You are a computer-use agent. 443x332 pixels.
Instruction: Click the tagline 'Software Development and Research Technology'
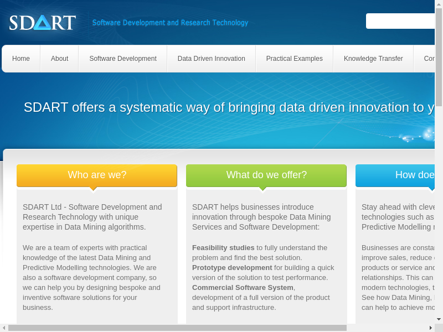pos(170,23)
